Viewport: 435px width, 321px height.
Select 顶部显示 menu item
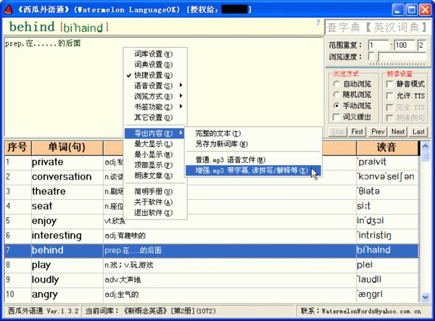point(155,165)
